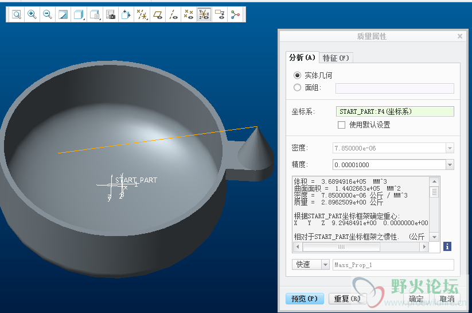Open the 精度 accuracy dropdown arrow
This screenshot has height=313, width=472.
click(450, 165)
